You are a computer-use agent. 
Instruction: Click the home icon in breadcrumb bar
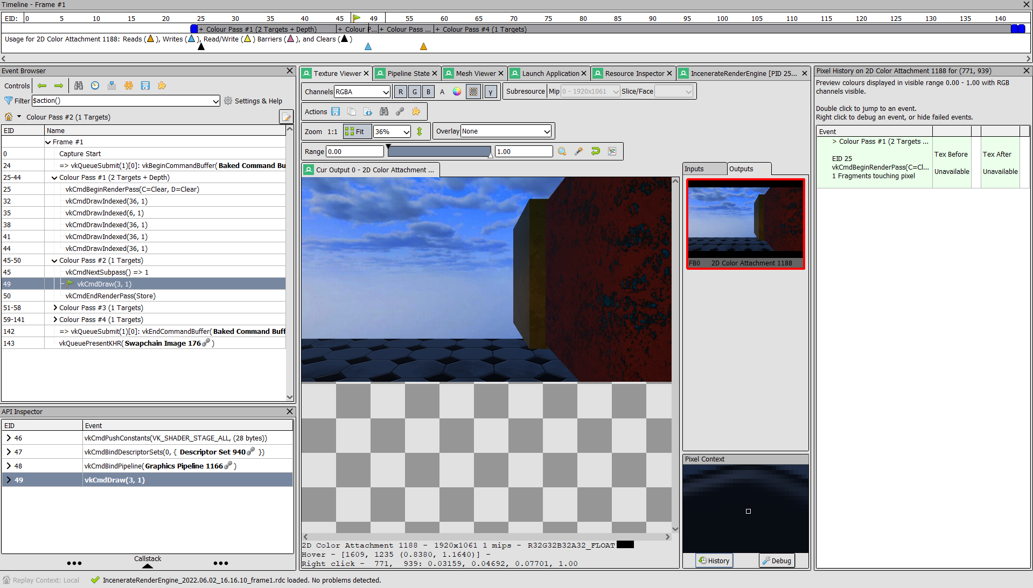tap(9, 117)
